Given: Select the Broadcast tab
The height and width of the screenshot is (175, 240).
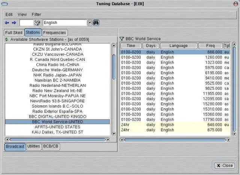Looking at the screenshot, I should coord(15,147).
